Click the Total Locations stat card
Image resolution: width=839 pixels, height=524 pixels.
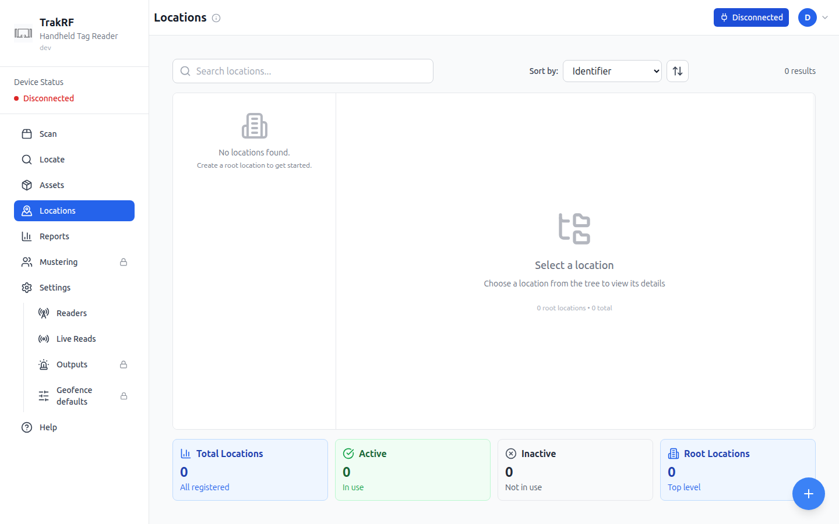(250, 470)
